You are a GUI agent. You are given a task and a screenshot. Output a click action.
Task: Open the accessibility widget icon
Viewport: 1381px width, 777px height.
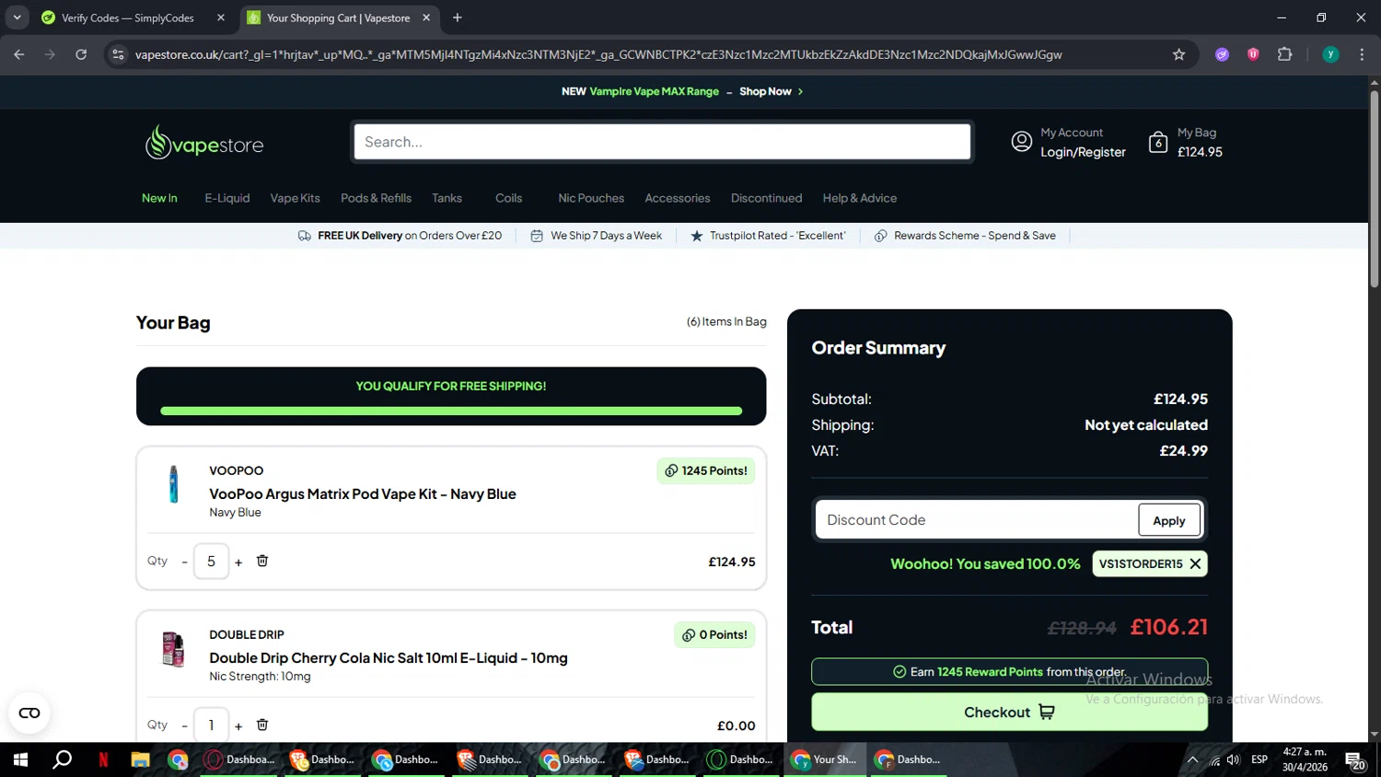tap(29, 713)
